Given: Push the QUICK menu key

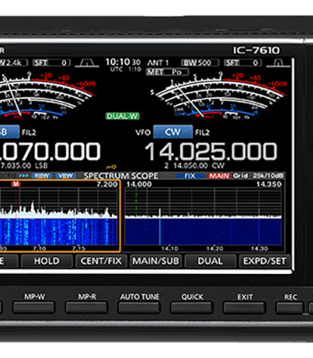Looking at the screenshot, I should coord(192,307).
